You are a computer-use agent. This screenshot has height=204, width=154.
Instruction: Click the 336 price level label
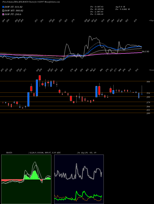(148, 82)
